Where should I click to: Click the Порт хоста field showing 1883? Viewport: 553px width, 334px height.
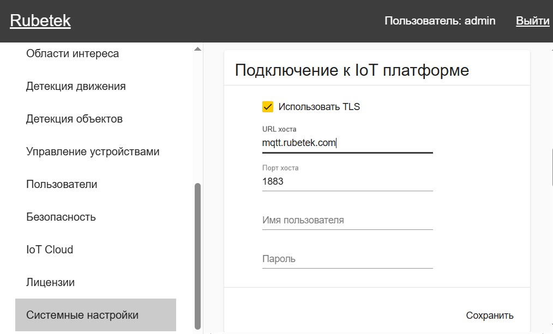point(347,181)
